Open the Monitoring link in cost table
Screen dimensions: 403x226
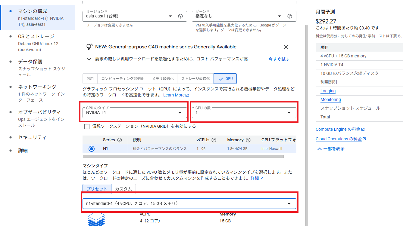point(331,99)
